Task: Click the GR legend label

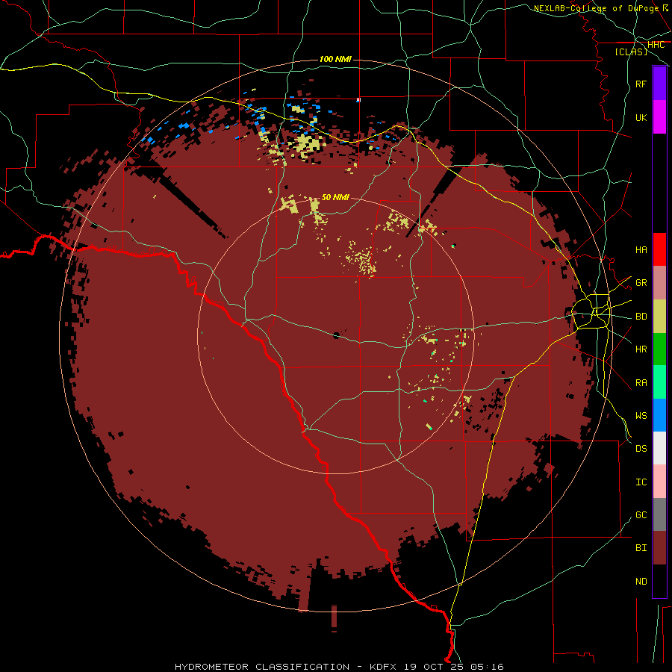Action: [x=641, y=283]
